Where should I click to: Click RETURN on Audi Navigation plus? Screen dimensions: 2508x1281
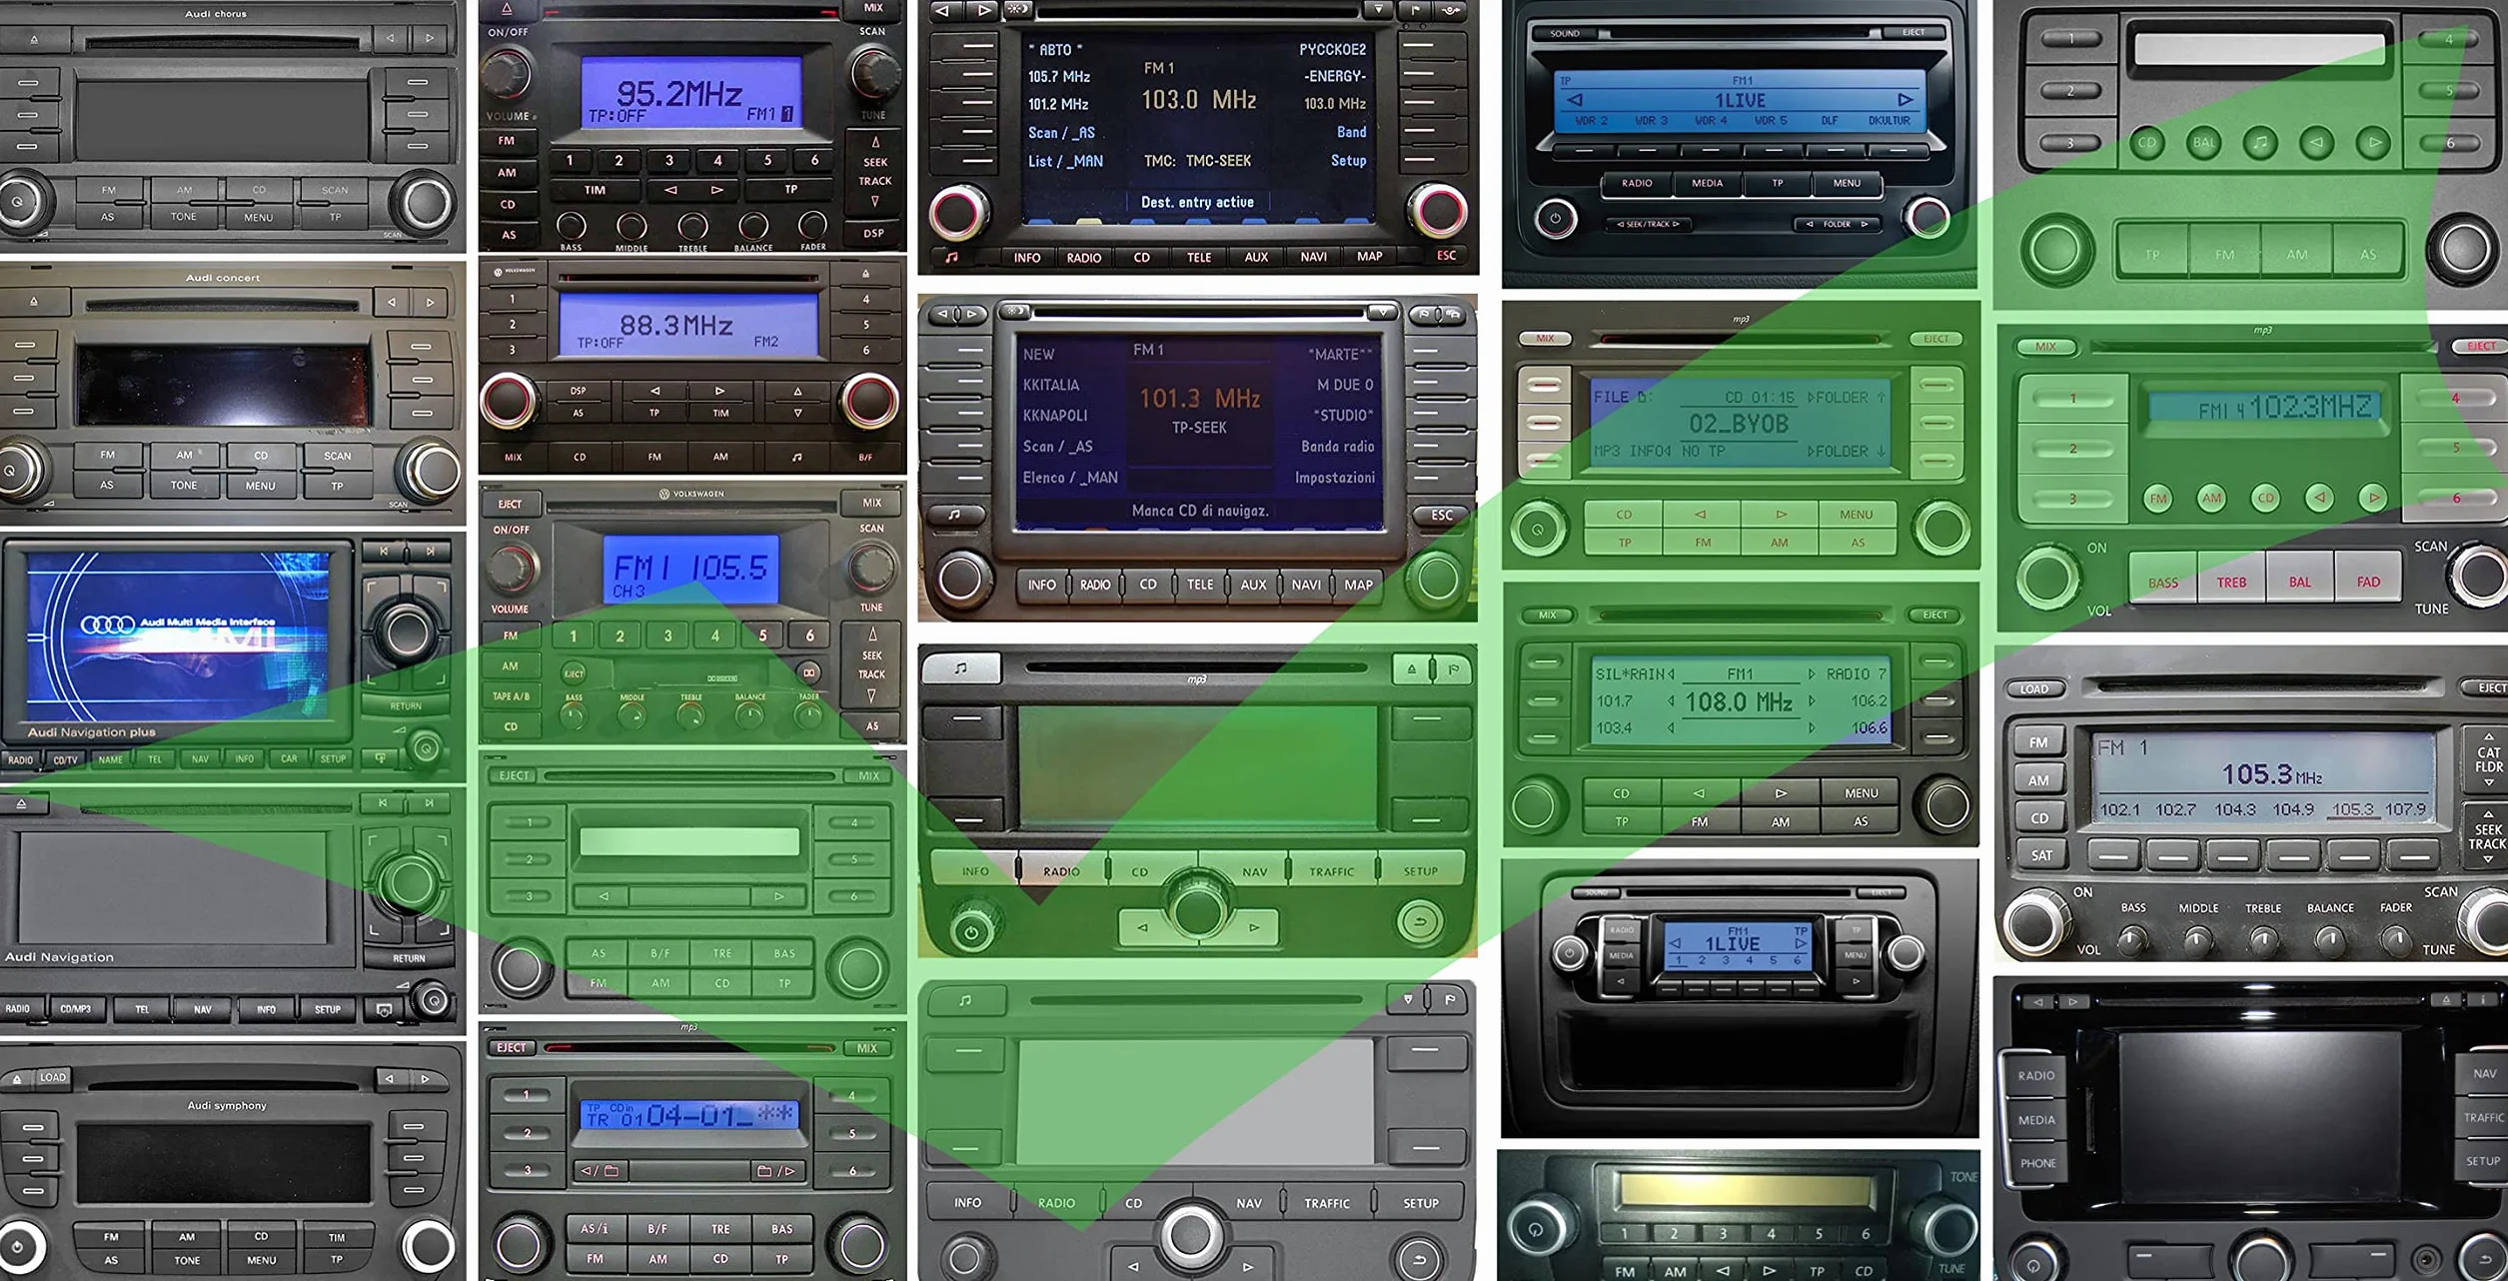tap(406, 706)
